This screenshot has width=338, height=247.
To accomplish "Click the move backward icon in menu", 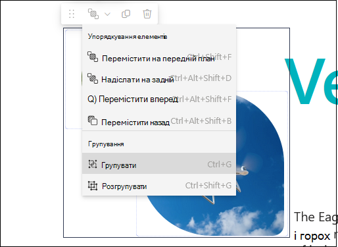I will 93,121.
